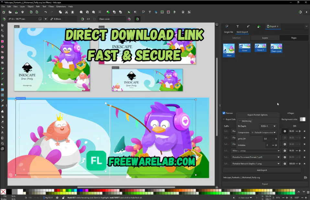Click the Save document toolbar icon
This screenshot has width=310, height=200.
(x=16, y=12)
